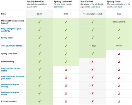The width and height of the screenshot is (132, 105).
Task: Click the Unlimited checkmark for No advertising
Action: pos(66,62)
